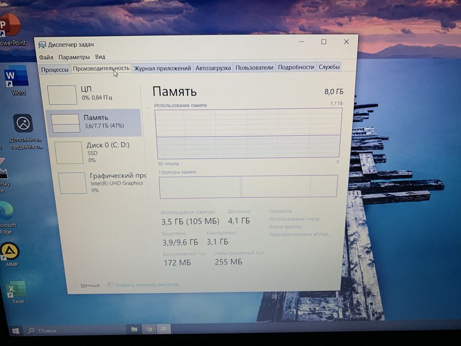Launch Word from the desktop
Screen dimensions: 461x346
17,80
